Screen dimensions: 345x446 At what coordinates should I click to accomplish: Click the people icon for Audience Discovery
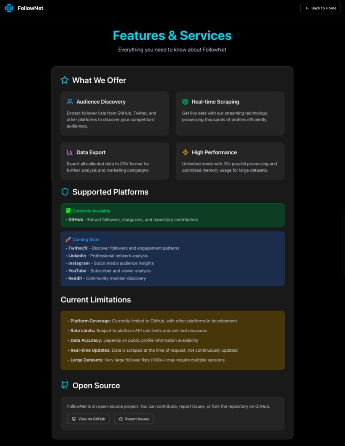point(70,102)
